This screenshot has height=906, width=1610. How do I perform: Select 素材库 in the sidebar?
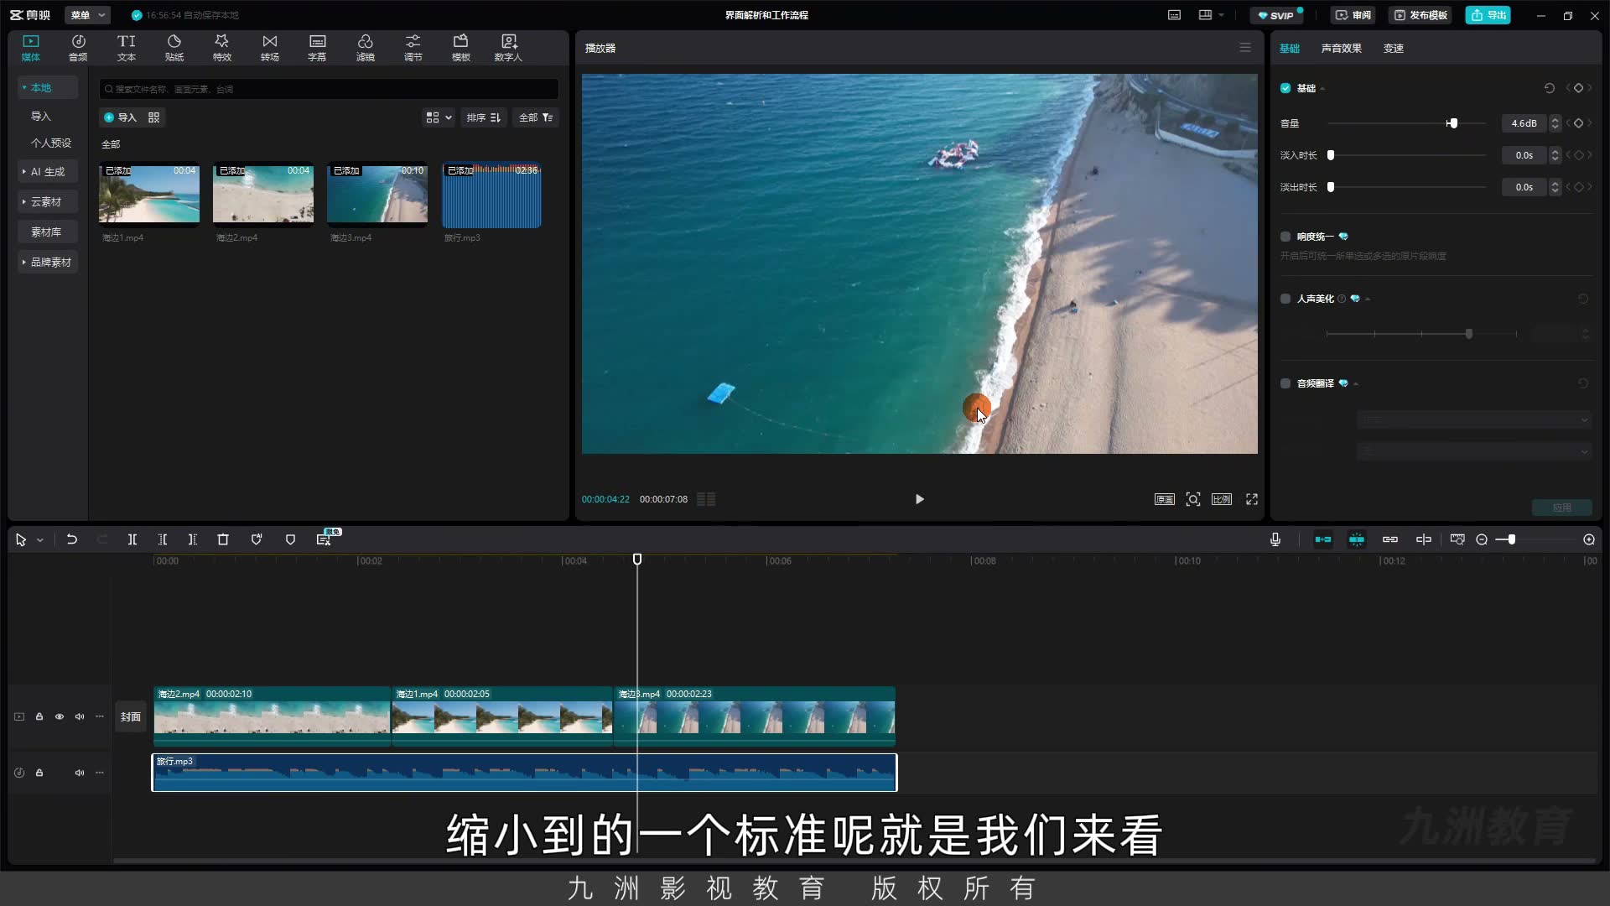[46, 232]
